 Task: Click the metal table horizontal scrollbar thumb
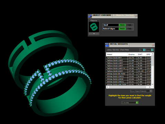pyautogui.click(x=128, y=87)
